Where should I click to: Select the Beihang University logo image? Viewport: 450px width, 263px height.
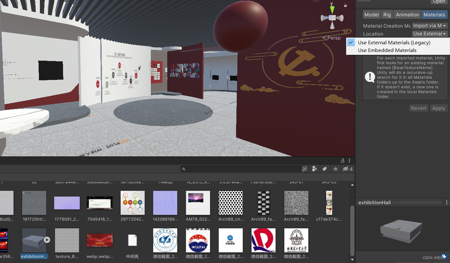pyautogui.click(x=165, y=240)
